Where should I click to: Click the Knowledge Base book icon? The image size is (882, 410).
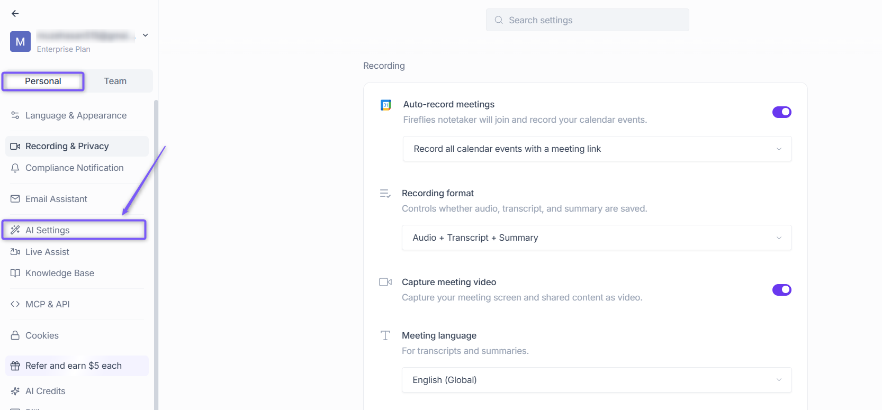(15, 273)
